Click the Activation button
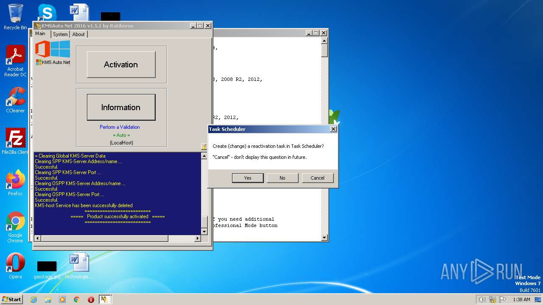 click(121, 64)
